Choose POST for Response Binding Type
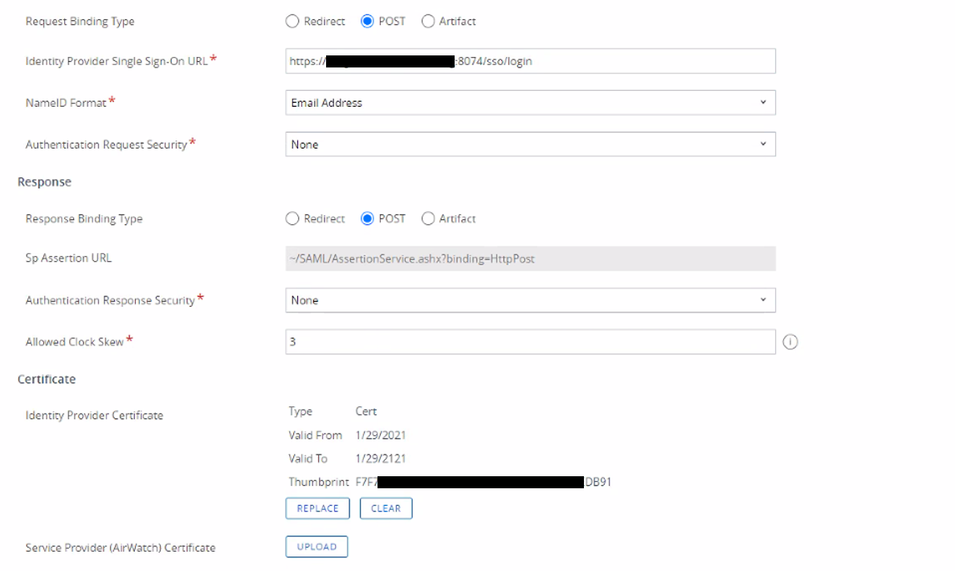 click(368, 218)
